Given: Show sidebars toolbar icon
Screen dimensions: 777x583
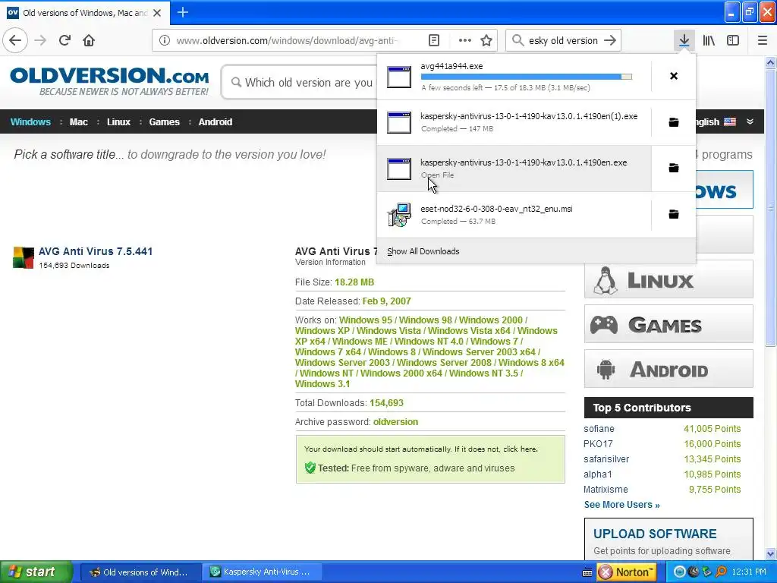Looking at the screenshot, I should point(733,41).
